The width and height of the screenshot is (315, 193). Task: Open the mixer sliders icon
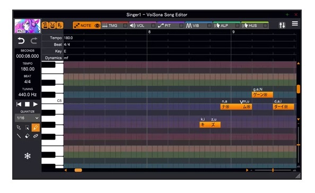coord(282,25)
